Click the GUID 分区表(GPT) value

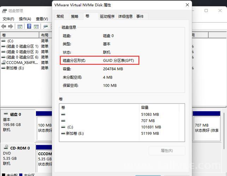click(x=118, y=61)
